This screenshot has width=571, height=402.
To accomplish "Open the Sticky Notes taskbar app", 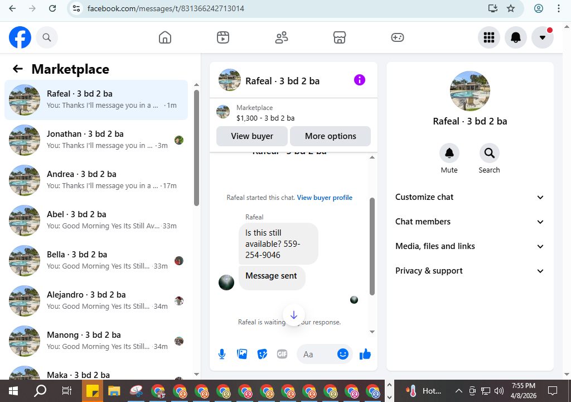I will [x=93, y=391].
